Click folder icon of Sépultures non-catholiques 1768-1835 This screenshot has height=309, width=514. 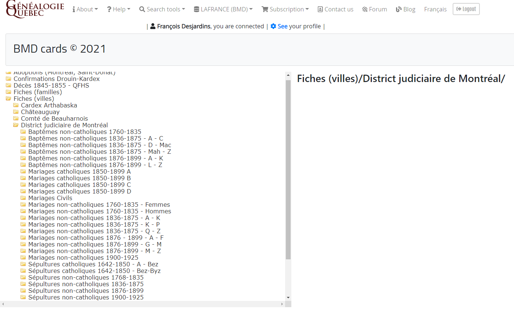pos(23,277)
